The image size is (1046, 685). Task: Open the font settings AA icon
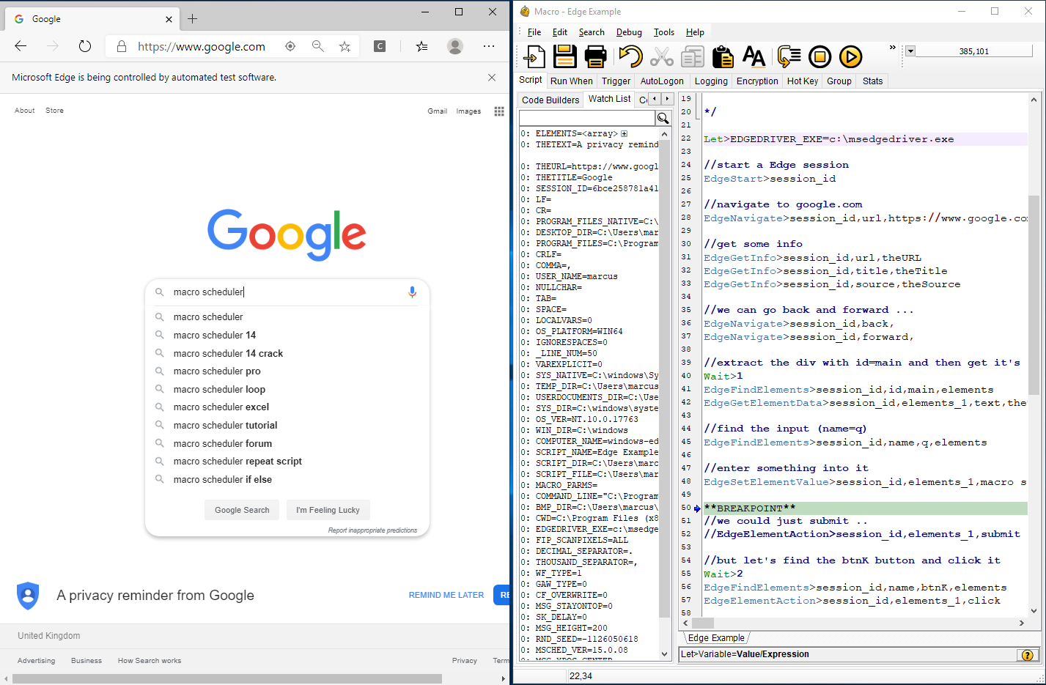click(x=754, y=56)
